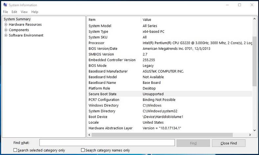Select the BIOS Mode row
This screenshot has height=155, width=259.
[170, 66]
